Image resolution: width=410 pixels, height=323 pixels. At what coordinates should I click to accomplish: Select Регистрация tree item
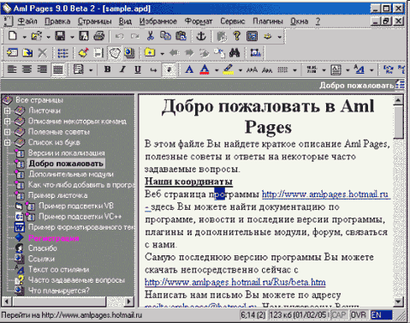pos(54,238)
